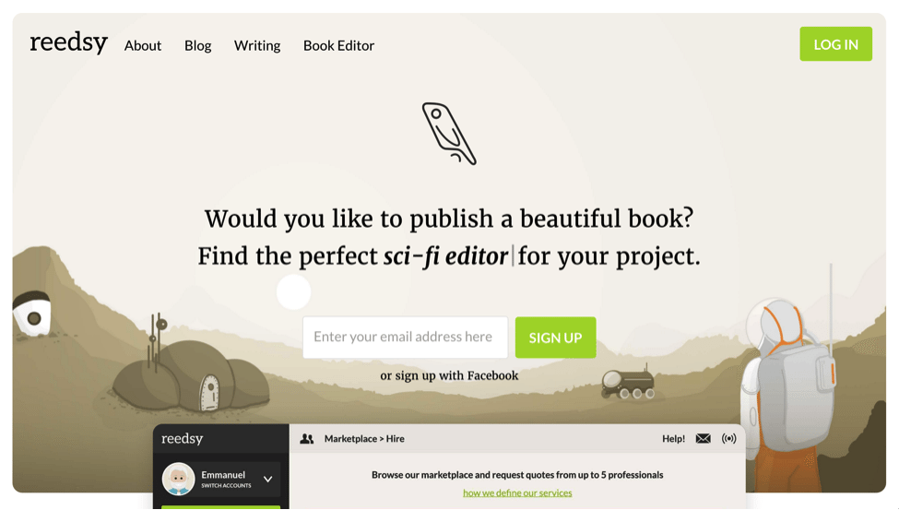Click Emmanuel's avatar picture
The height and width of the screenshot is (510, 899).
(x=178, y=479)
